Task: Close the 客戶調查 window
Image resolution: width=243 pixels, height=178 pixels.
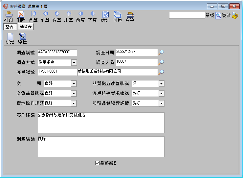Action: click(234, 6)
